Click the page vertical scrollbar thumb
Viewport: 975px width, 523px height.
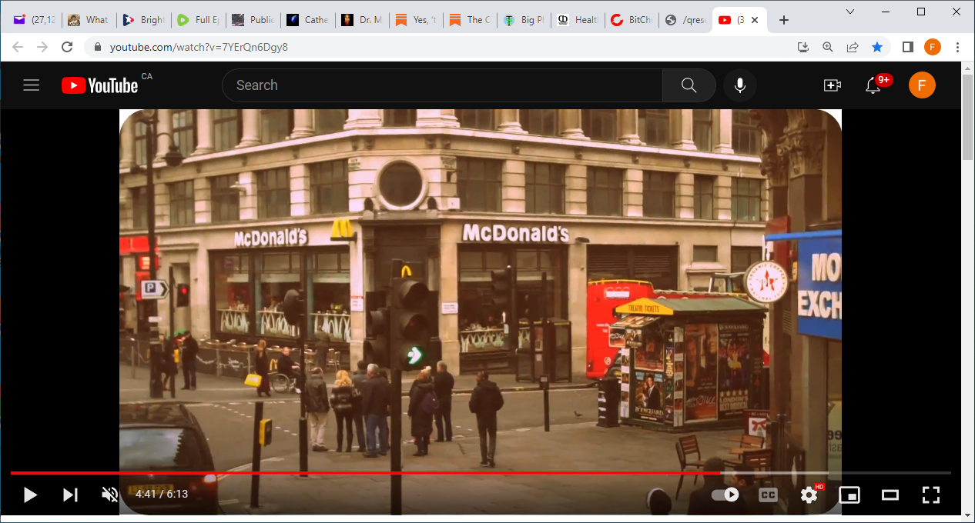tap(968, 117)
